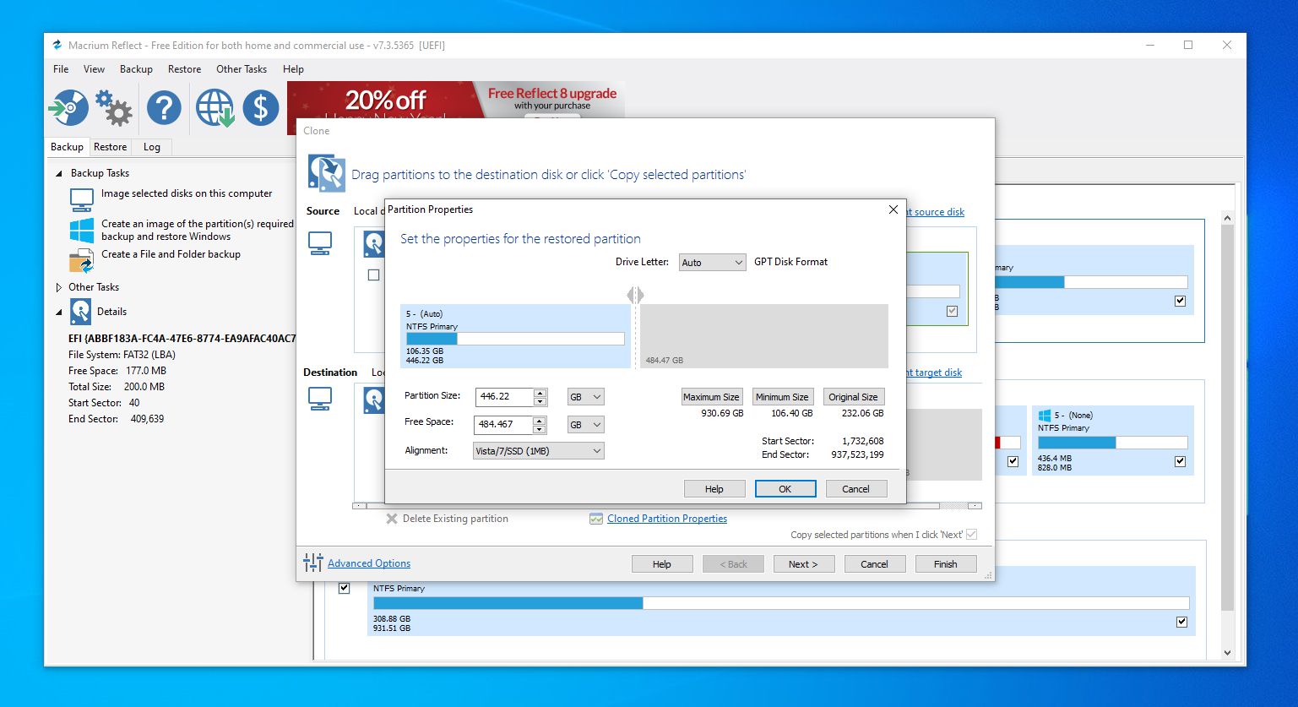Screen dimensions: 1298x707
Task: Click Next in the Clone dialog
Action: point(804,564)
